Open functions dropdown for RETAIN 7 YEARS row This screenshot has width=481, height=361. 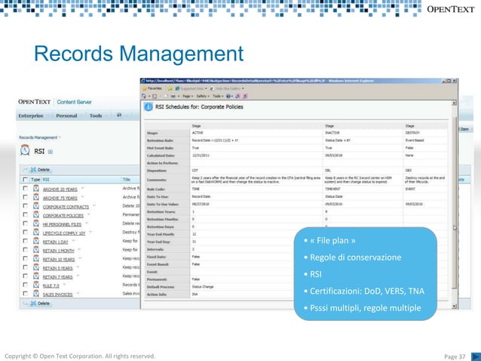[x=78, y=276]
